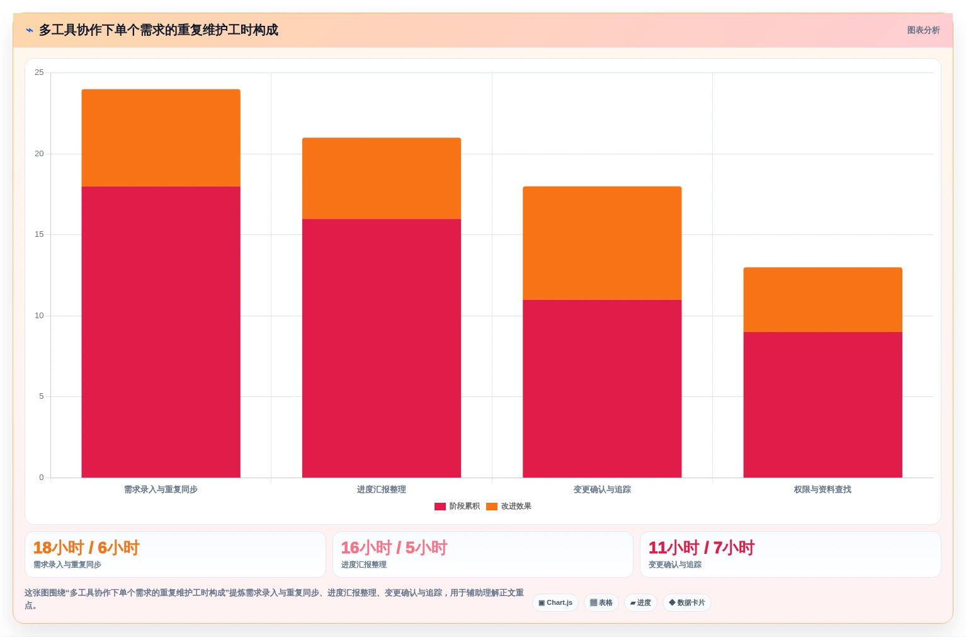
Task: Click the 18小时 / 6小时 card value
Action: tap(86, 548)
